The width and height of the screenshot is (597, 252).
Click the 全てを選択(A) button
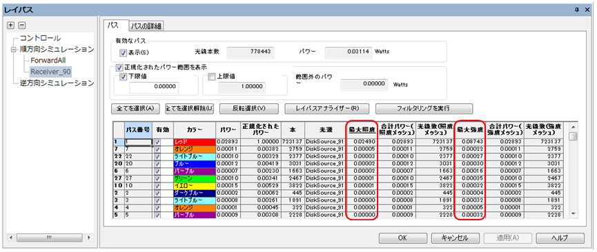135,109
